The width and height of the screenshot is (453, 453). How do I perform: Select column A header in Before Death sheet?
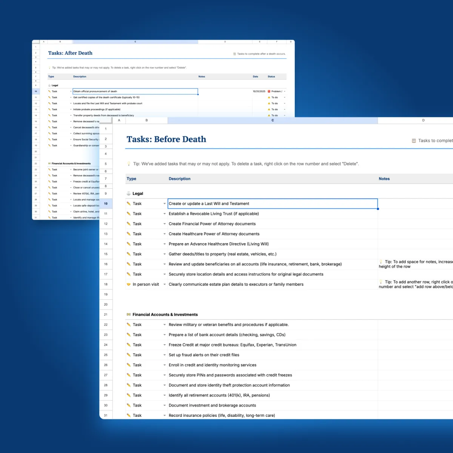pyautogui.click(x=119, y=120)
